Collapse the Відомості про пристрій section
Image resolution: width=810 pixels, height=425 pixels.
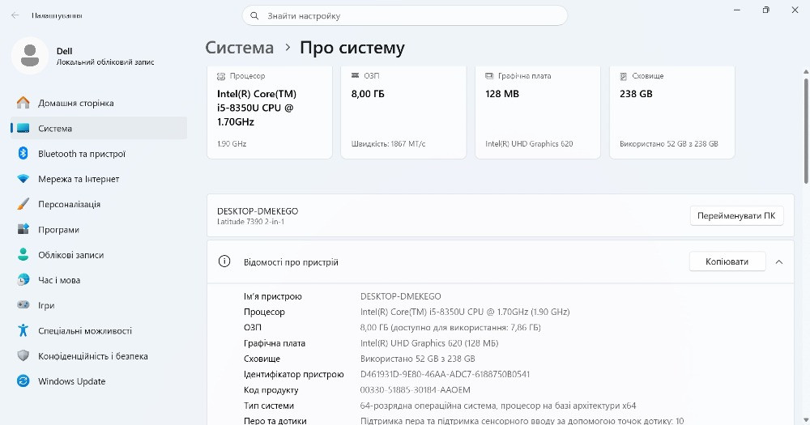point(779,261)
